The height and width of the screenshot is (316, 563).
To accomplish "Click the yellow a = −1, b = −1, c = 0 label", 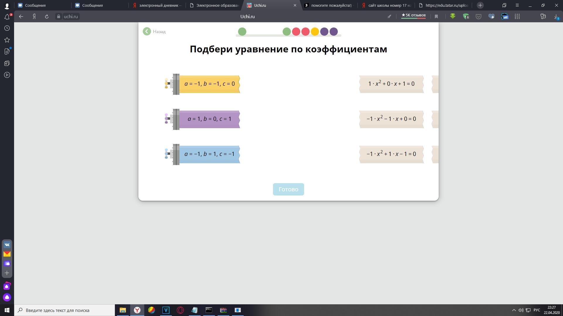I will [209, 84].
